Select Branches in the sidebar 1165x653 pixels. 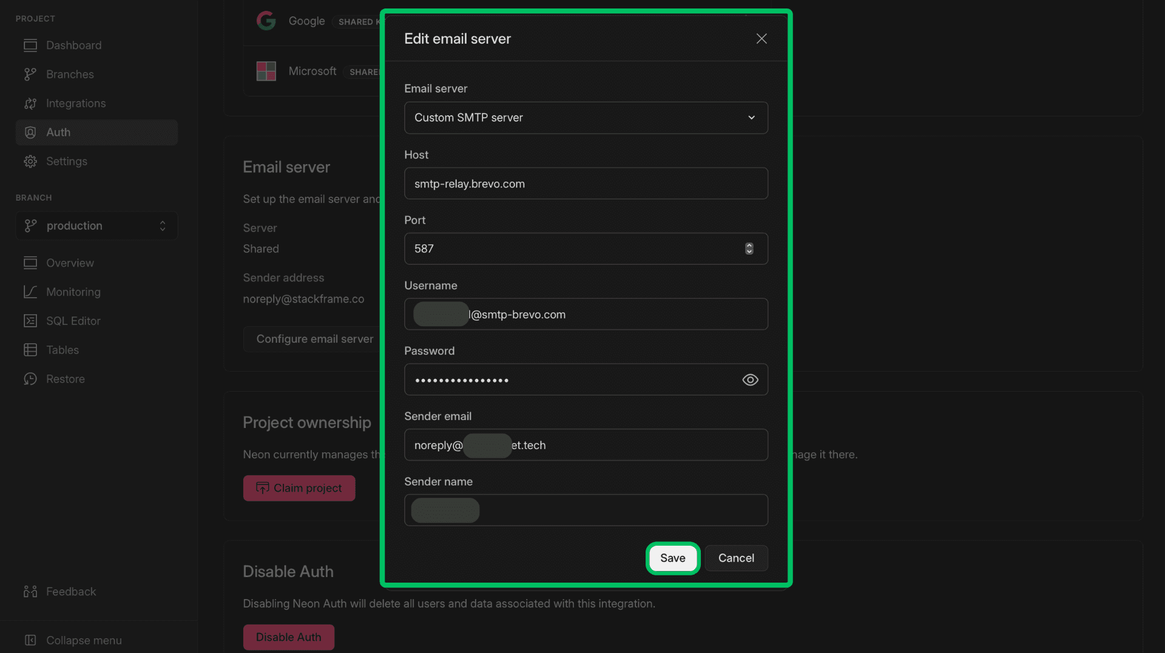(70, 74)
